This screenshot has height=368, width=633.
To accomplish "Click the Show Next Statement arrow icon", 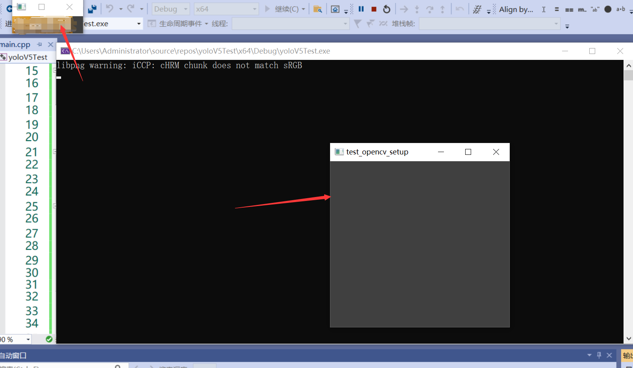I will coord(404,9).
